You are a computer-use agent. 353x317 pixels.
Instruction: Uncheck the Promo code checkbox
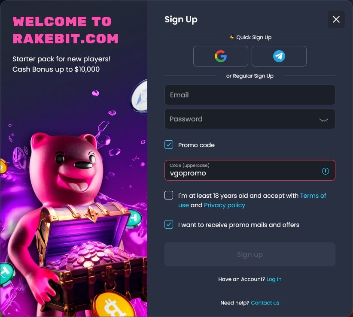(x=169, y=145)
